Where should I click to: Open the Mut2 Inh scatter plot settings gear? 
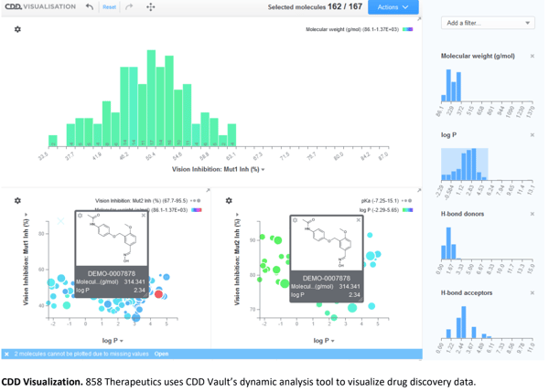[x=229, y=200]
